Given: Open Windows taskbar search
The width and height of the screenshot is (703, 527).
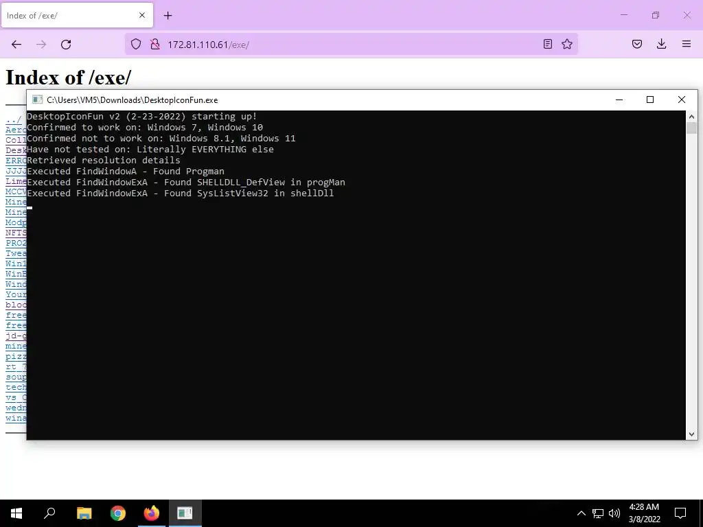Looking at the screenshot, I should click(49, 513).
